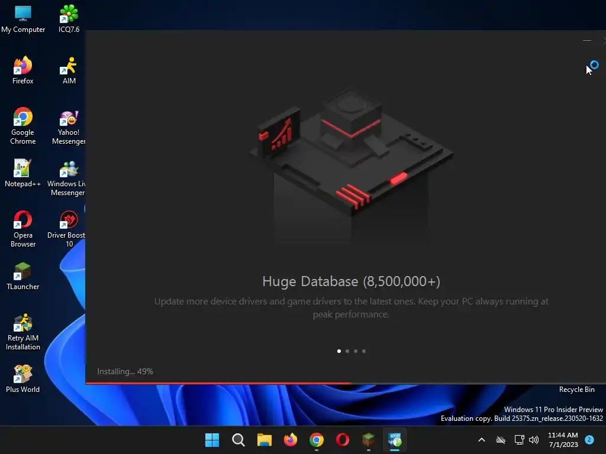Open File Explorer from taskbar
The width and height of the screenshot is (606, 454).
tap(265, 440)
